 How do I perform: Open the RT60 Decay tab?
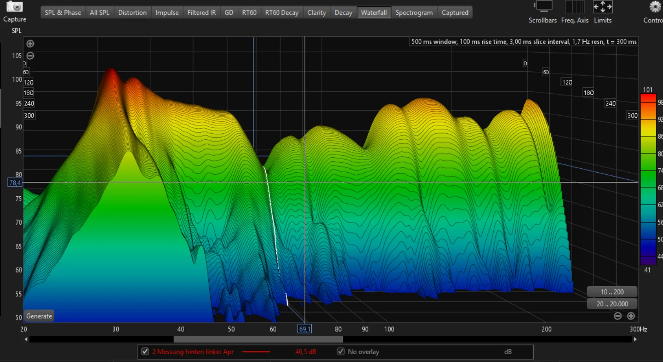click(282, 13)
